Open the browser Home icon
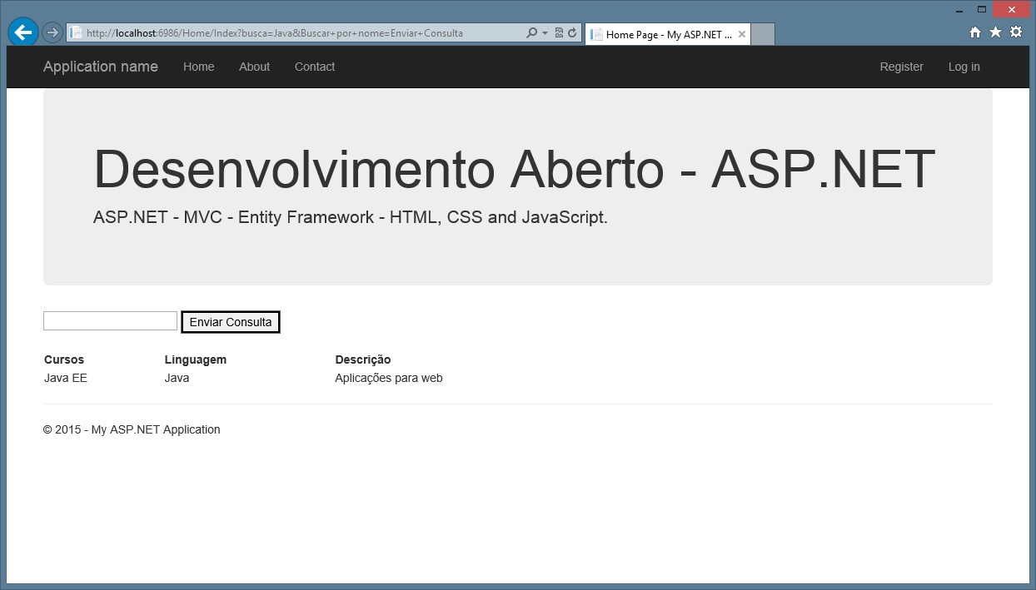The image size is (1036, 590). pyautogui.click(x=975, y=32)
